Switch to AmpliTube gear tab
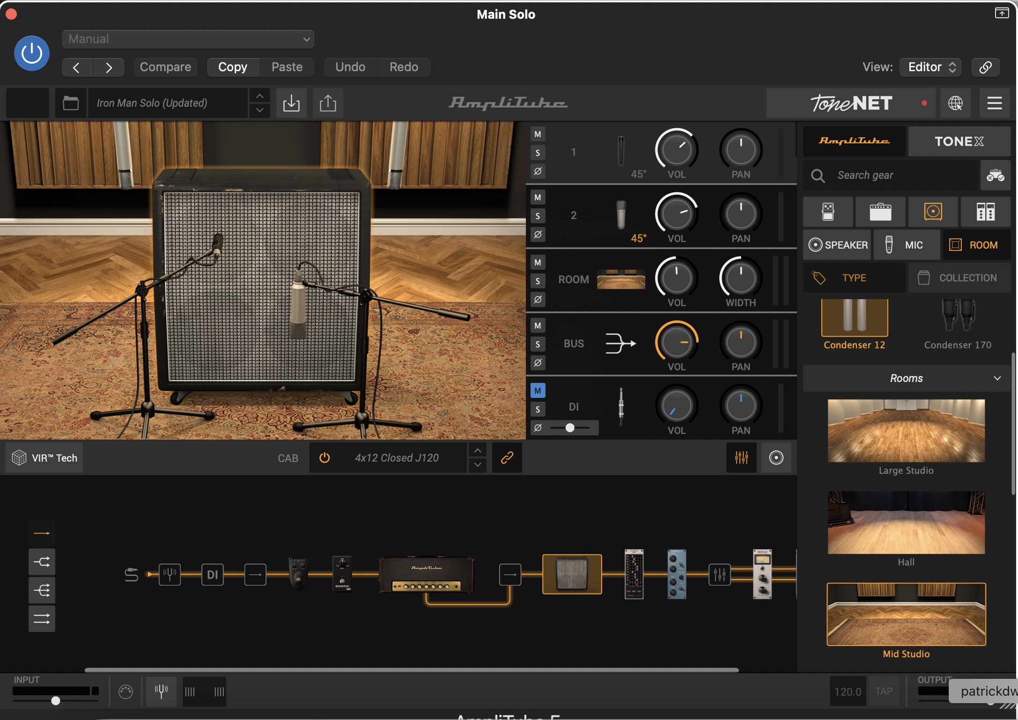This screenshot has height=720, width=1018. 854,141
